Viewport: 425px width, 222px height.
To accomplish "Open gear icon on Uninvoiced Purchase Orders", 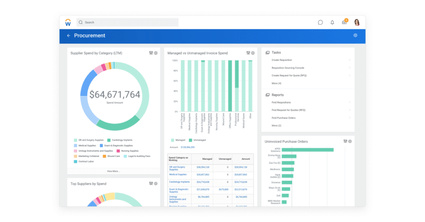I will click(350, 141).
